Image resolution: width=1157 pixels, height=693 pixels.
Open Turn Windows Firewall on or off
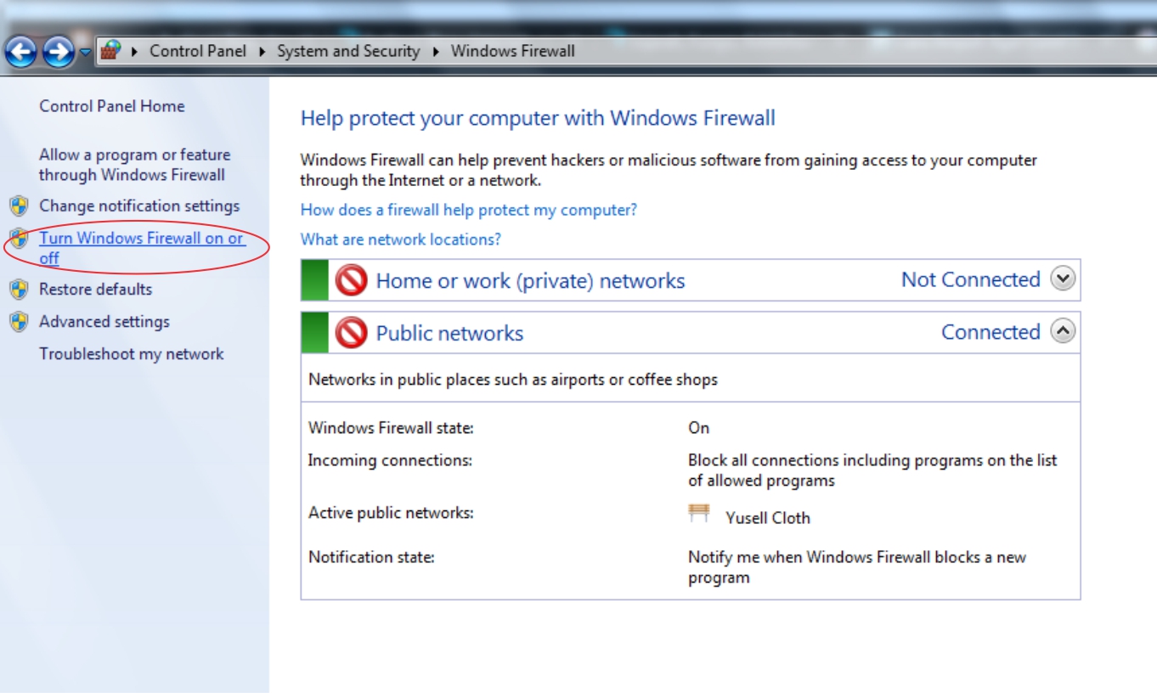[x=142, y=248]
